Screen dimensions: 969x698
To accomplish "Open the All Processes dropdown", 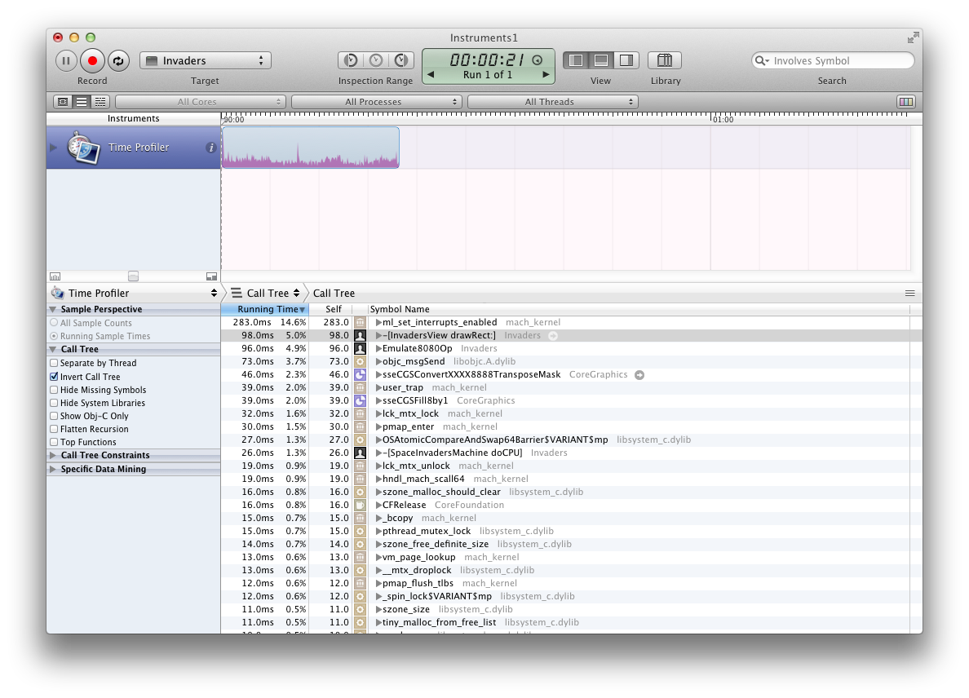I will point(376,102).
